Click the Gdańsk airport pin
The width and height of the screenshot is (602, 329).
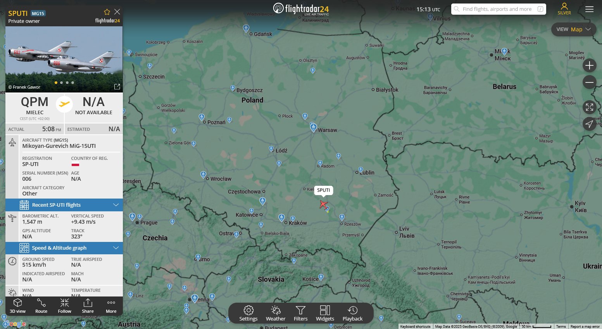point(246,28)
